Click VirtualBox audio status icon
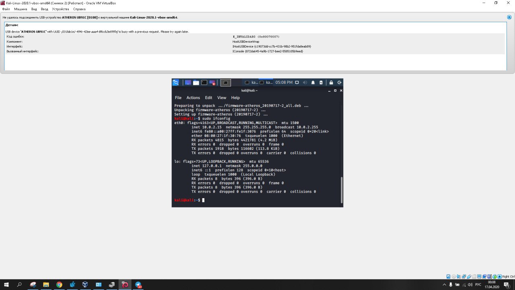Screen dimensions: 515x290 click(459, 276)
